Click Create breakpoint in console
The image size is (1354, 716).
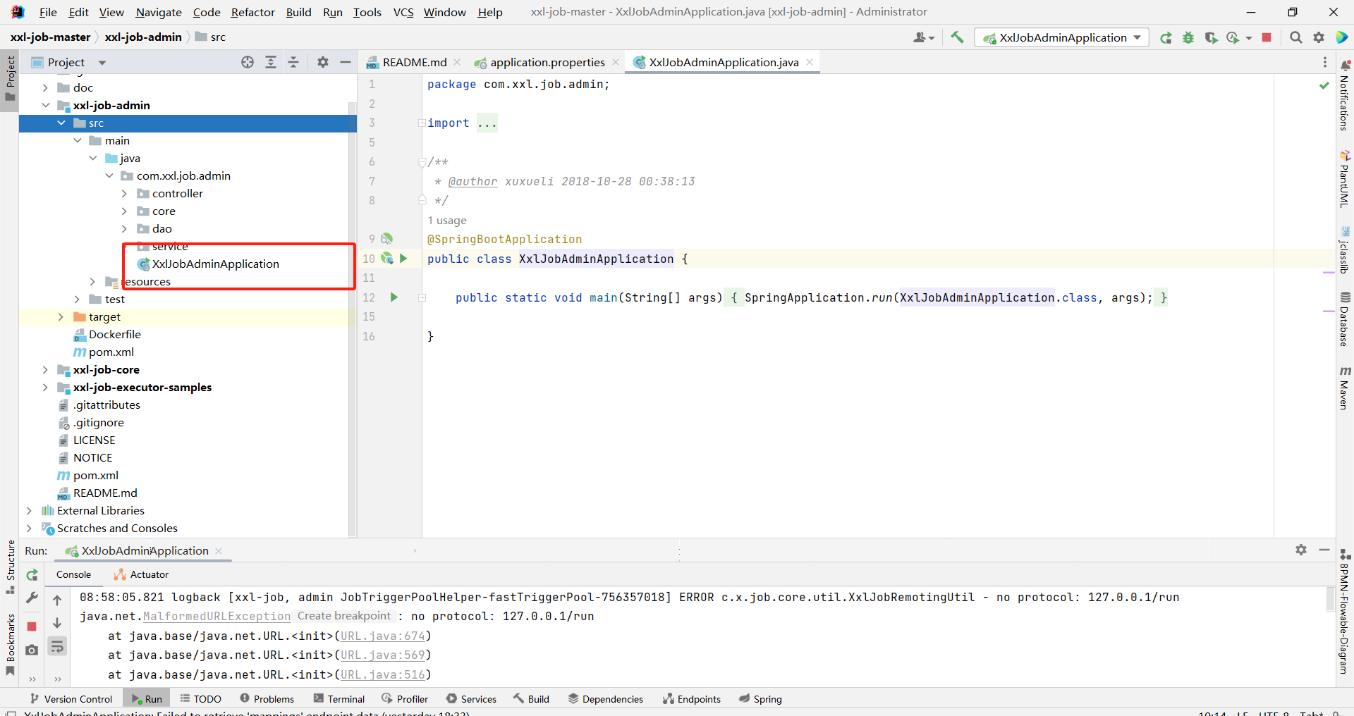(343, 616)
